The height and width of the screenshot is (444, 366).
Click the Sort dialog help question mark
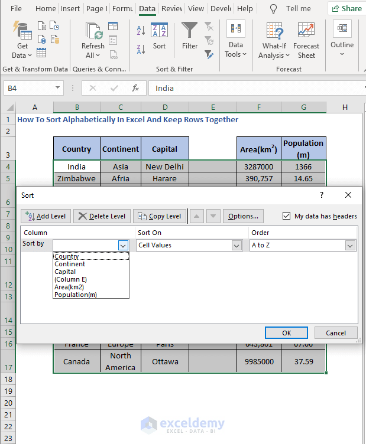click(322, 195)
